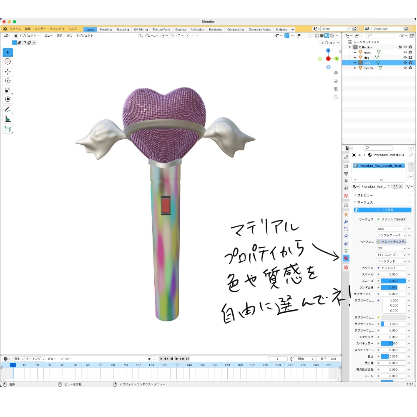Image resolution: width=417 pixels, height=417 pixels.
Task: Select the Rotate tool
Action: coord(8,80)
